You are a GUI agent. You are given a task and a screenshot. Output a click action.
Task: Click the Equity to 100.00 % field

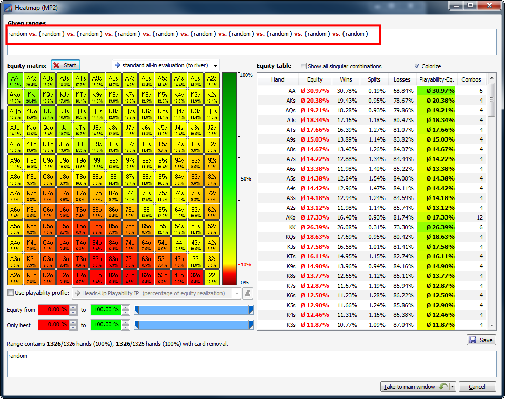106,310
